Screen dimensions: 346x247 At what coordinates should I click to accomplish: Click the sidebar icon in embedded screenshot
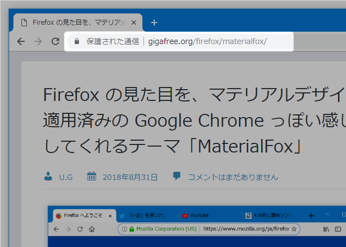point(338,229)
